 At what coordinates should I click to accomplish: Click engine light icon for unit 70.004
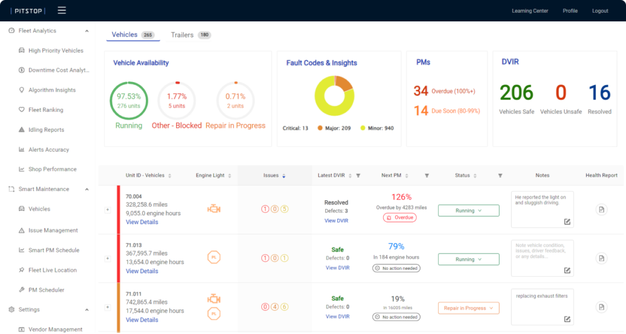coord(214,209)
